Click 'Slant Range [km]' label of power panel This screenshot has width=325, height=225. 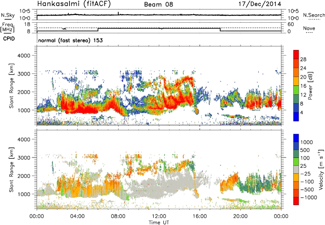coord(11,86)
